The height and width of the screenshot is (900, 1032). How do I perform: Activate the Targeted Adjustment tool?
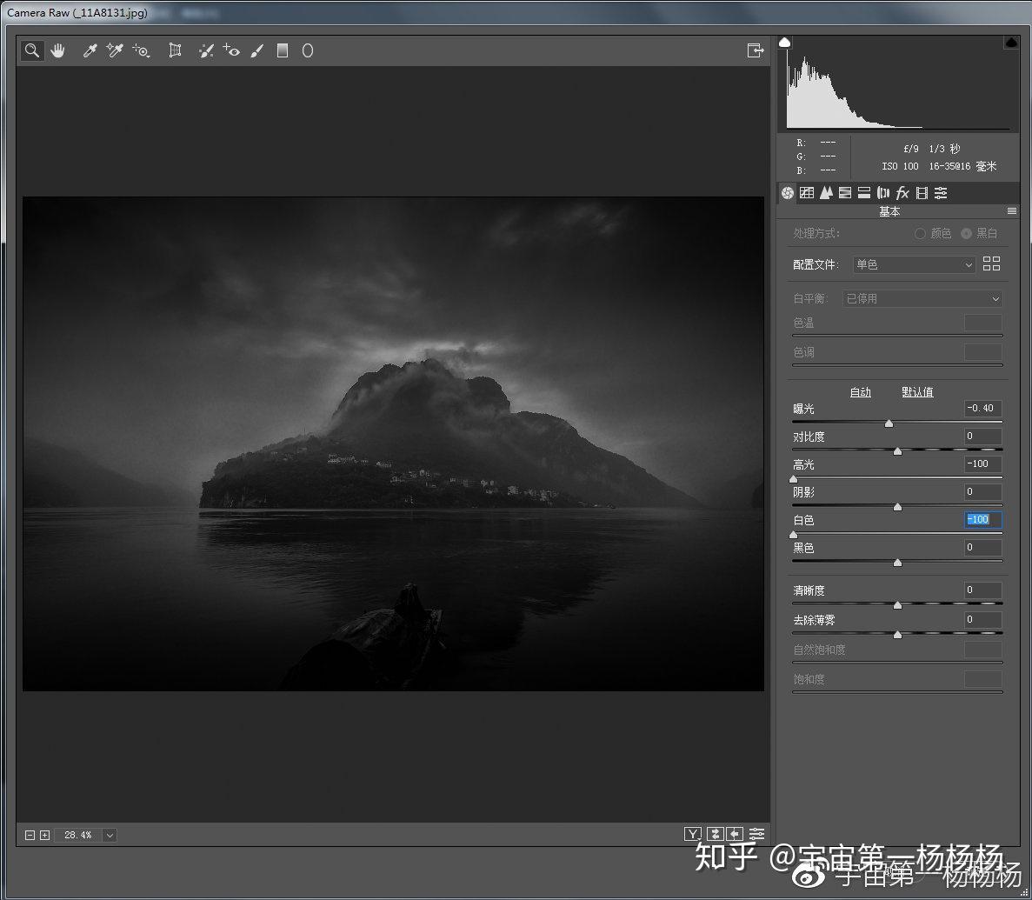point(141,50)
